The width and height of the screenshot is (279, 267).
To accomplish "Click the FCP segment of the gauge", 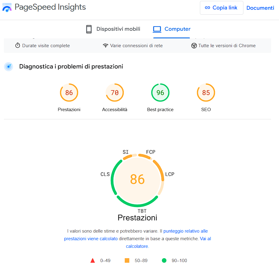I will coord(145,156).
